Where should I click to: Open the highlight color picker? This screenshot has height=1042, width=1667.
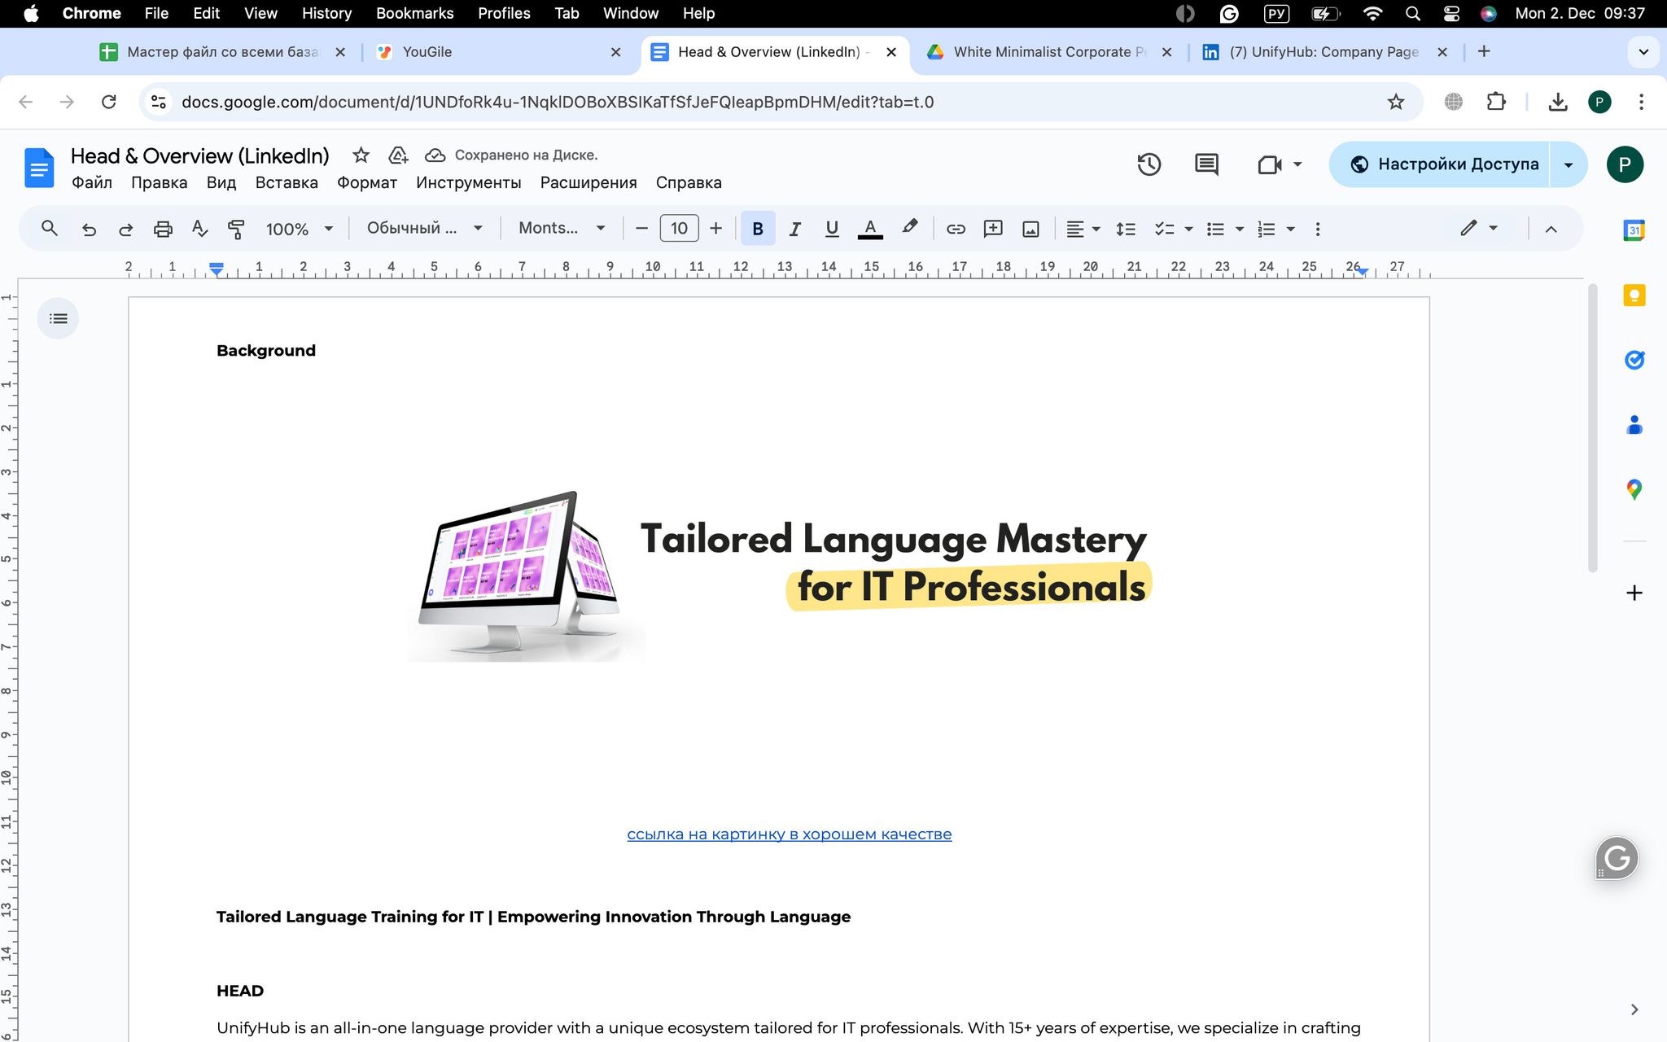click(910, 229)
